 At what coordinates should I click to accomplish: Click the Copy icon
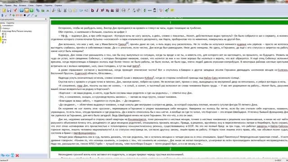(x=70, y=10)
